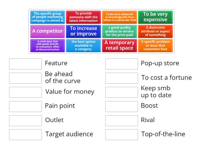203x152 pixels.
Task: Click the 'distinctive attribute' orange tile
Action: (155, 31)
